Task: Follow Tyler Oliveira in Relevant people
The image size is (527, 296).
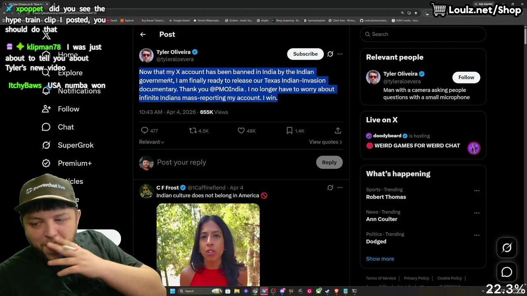Action: click(x=466, y=77)
